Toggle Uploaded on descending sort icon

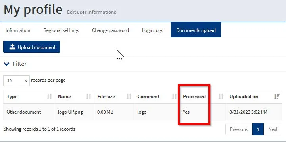[277, 97]
